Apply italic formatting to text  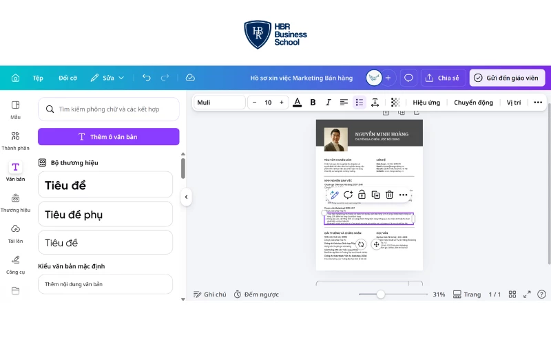pyautogui.click(x=328, y=103)
